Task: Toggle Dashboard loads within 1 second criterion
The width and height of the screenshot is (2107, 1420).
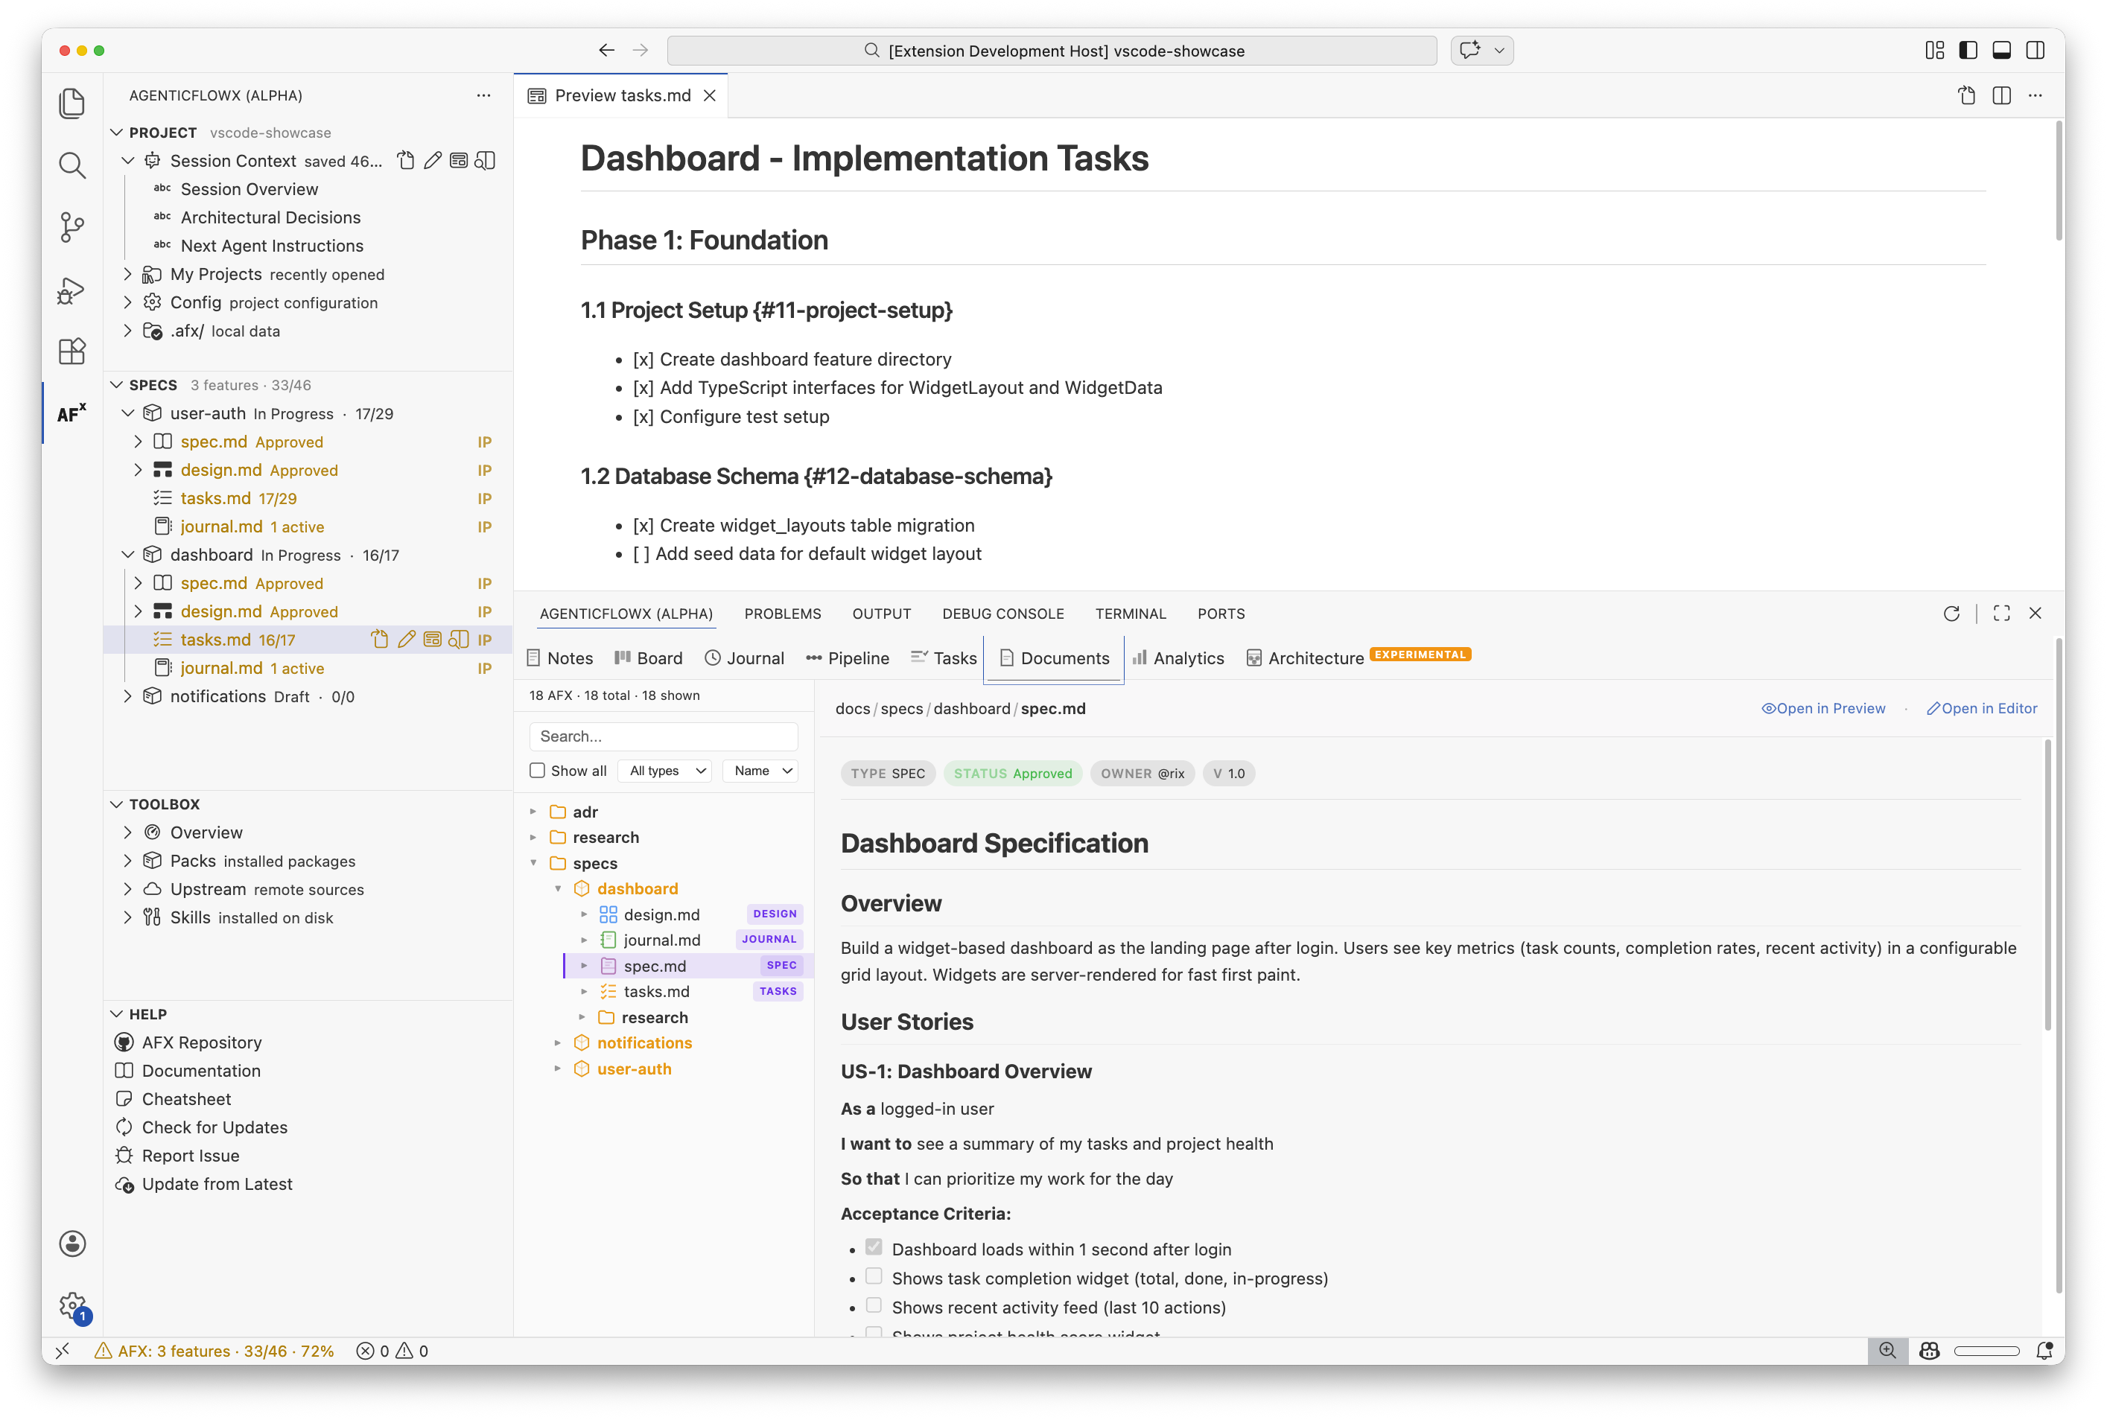Action: tap(873, 1246)
